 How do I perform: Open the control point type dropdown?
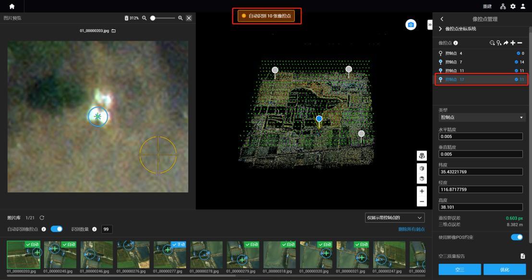(x=482, y=118)
